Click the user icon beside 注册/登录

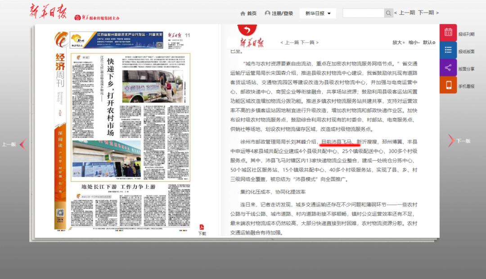267,13
